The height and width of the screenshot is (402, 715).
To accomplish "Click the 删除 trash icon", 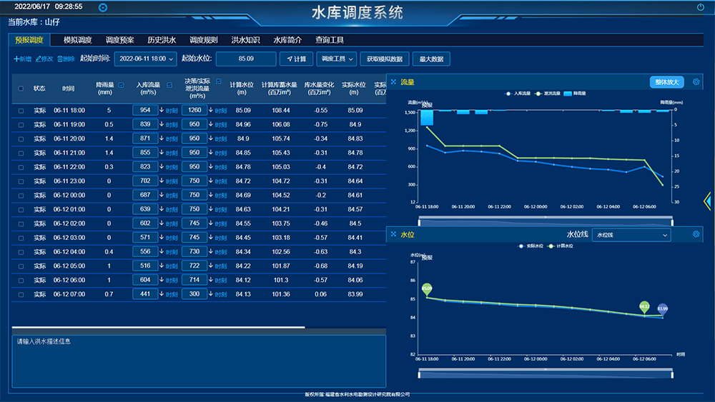I will click(60, 59).
